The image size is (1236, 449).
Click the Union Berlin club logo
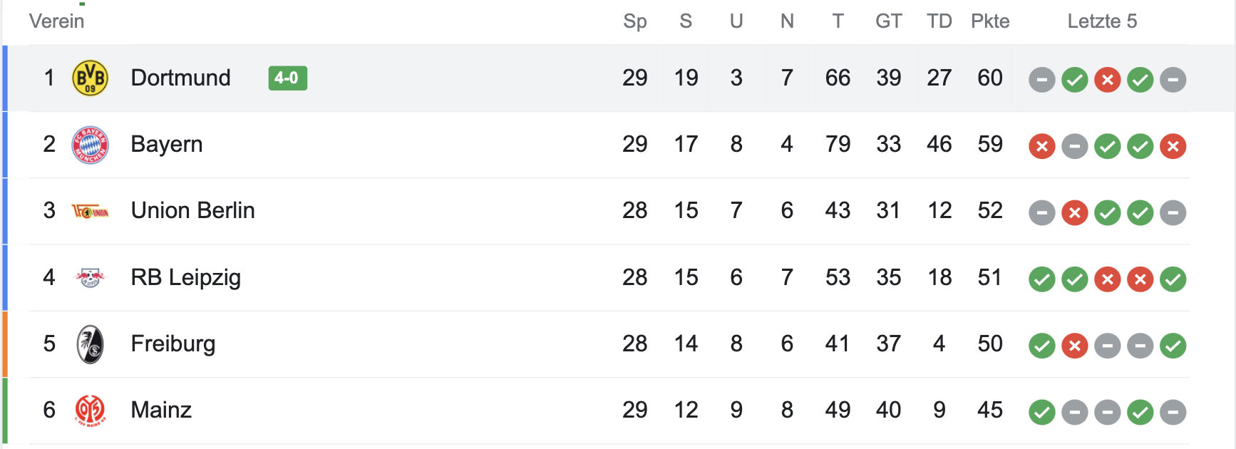[x=91, y=211]
